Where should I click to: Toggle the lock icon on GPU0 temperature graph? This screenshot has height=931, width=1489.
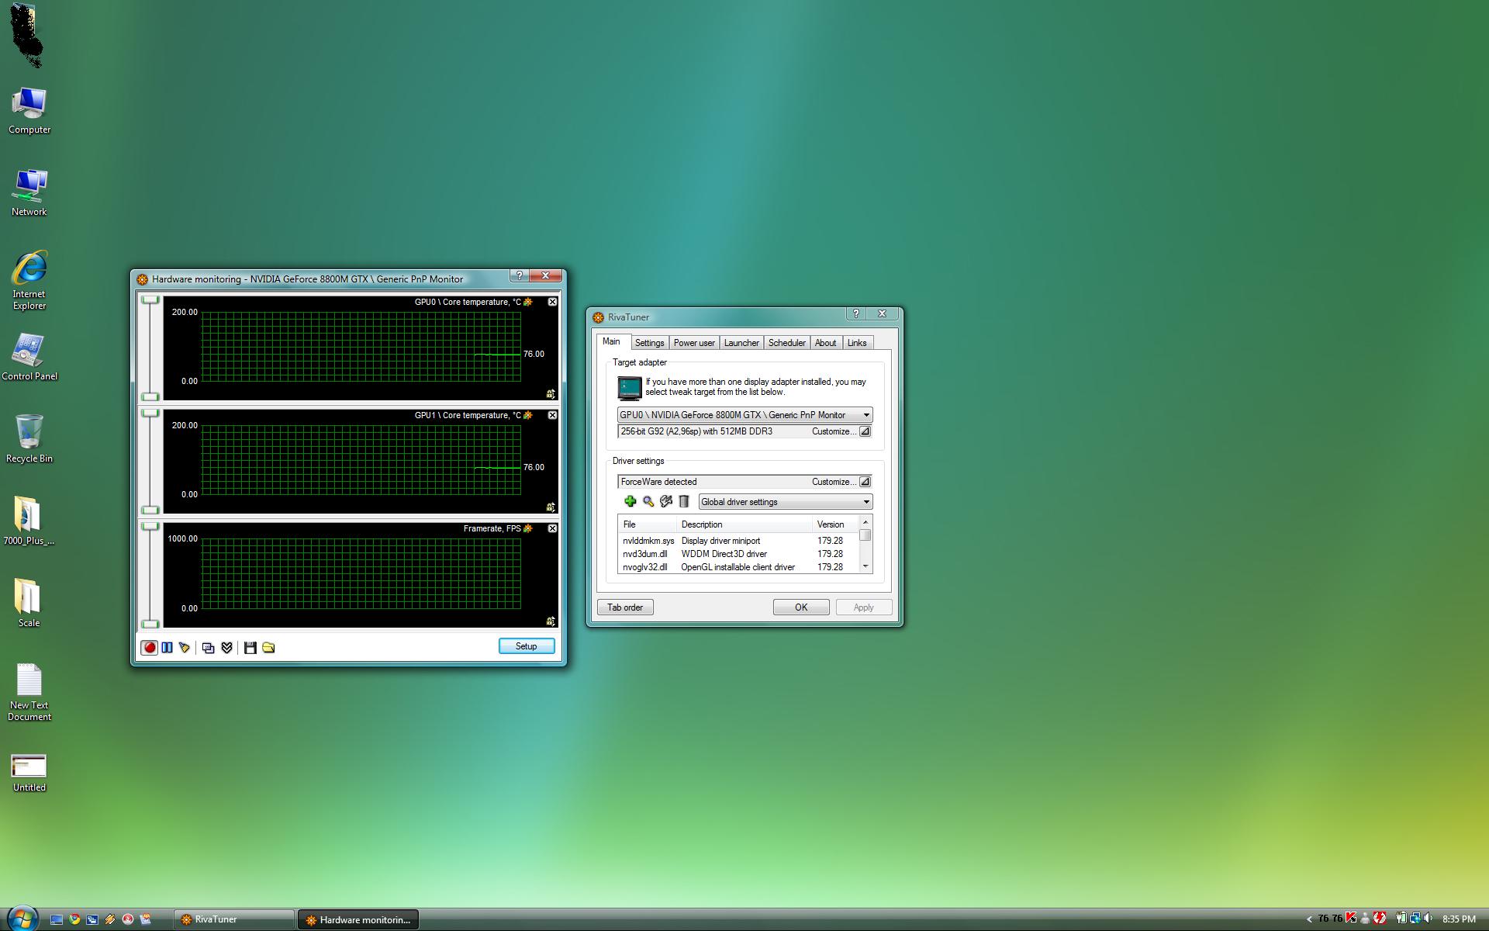(551, 394)
